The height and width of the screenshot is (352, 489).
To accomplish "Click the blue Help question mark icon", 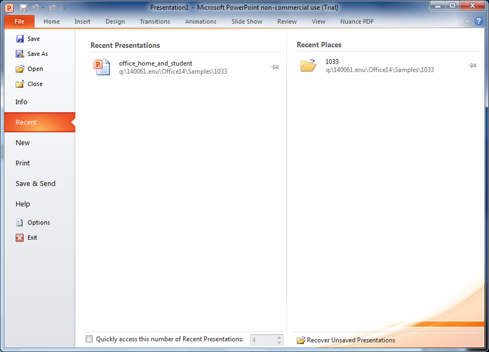I will (x=478, y=21).
